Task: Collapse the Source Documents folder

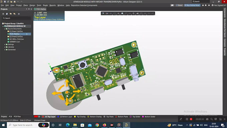Action: [x=5, y=29]
